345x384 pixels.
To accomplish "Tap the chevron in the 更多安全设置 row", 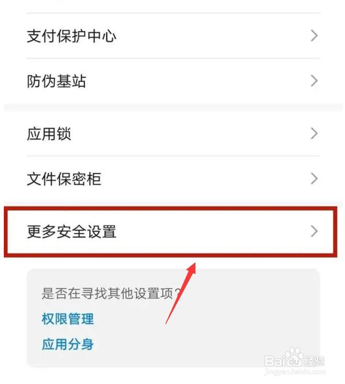I will (x=314, y=232).
